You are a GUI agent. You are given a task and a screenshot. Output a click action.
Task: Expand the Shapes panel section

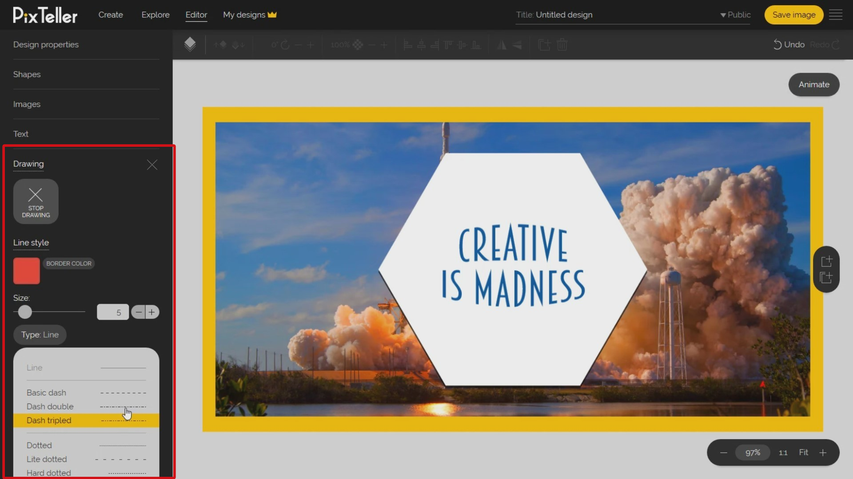pos(27,74)
